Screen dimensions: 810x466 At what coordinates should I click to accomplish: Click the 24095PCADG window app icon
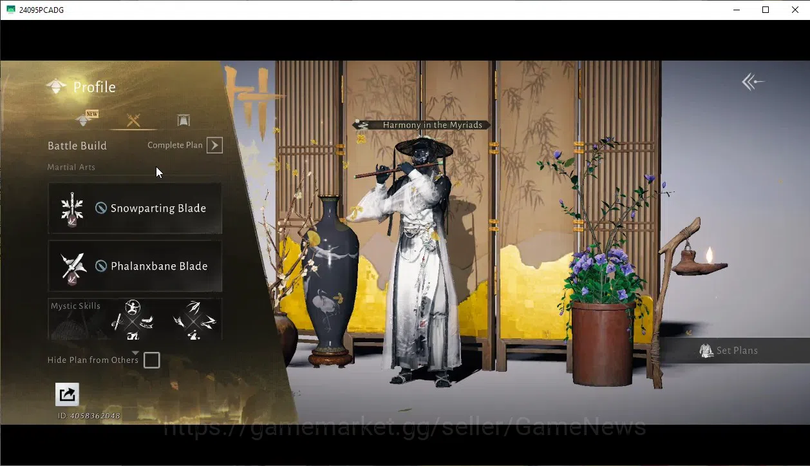(10, 10)
